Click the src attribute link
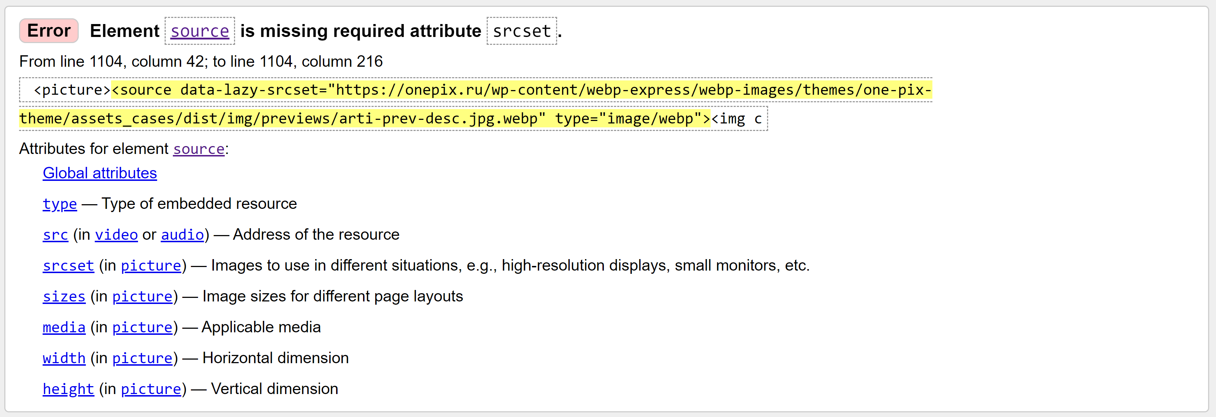 [x=55, y=235]
